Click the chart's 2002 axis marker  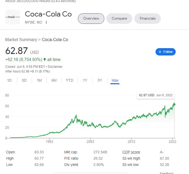90,142
